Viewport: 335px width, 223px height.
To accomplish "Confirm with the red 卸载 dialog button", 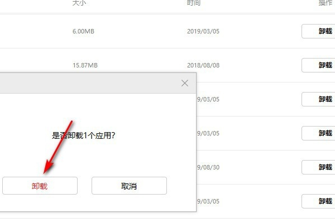I will pos(40,186).
